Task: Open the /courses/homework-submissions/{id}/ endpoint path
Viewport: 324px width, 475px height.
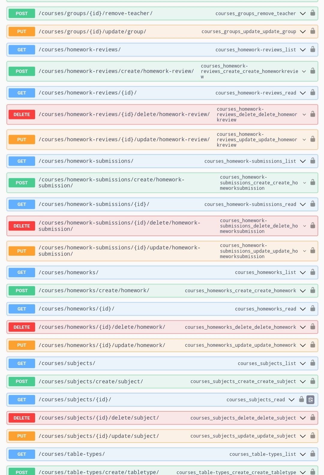Action: point(94,204)
